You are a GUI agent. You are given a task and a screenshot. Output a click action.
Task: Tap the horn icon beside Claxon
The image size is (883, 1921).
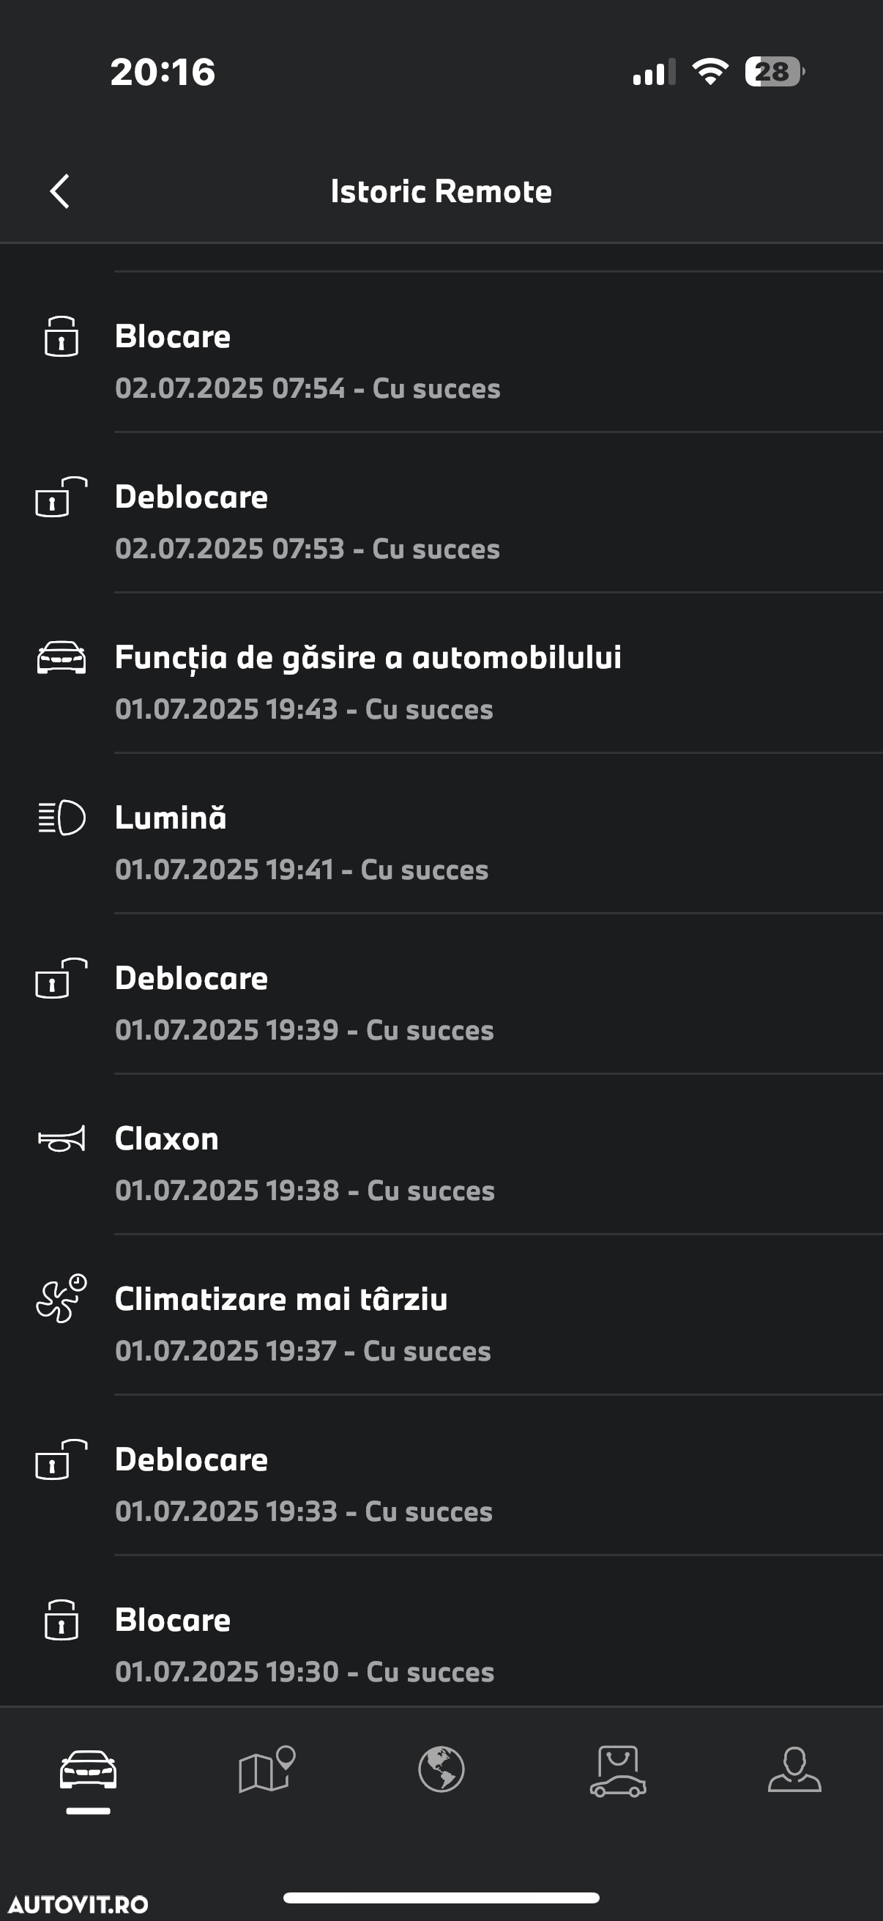click(x=61, y=1139)
